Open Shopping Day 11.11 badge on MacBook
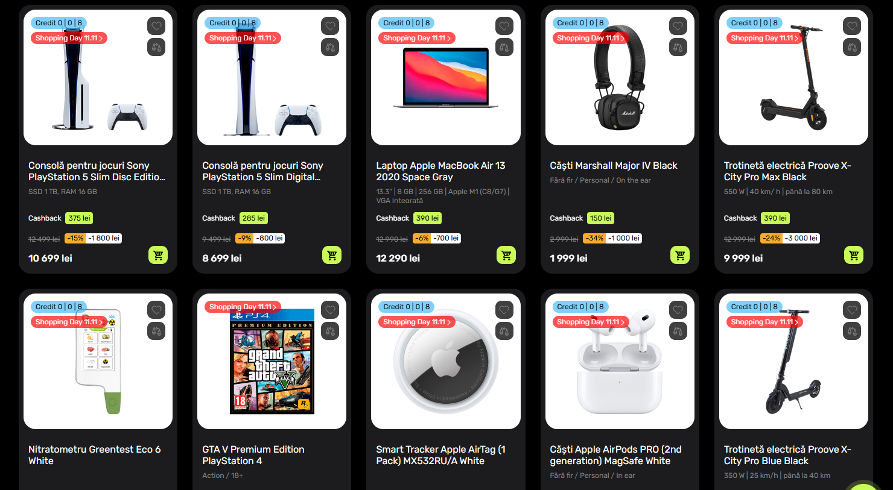This screenshot has width=893, height=490. [x=417, y=38]
